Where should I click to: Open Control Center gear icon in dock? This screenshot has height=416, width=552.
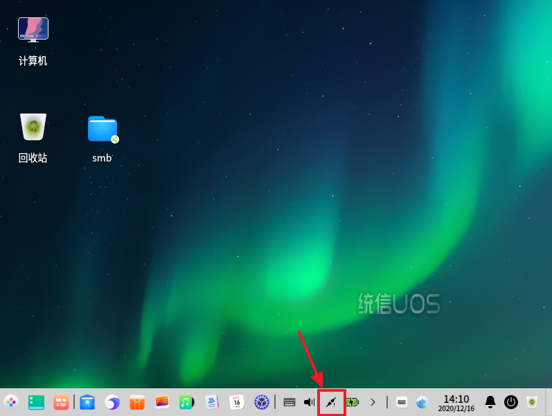(x=261, y=401)
